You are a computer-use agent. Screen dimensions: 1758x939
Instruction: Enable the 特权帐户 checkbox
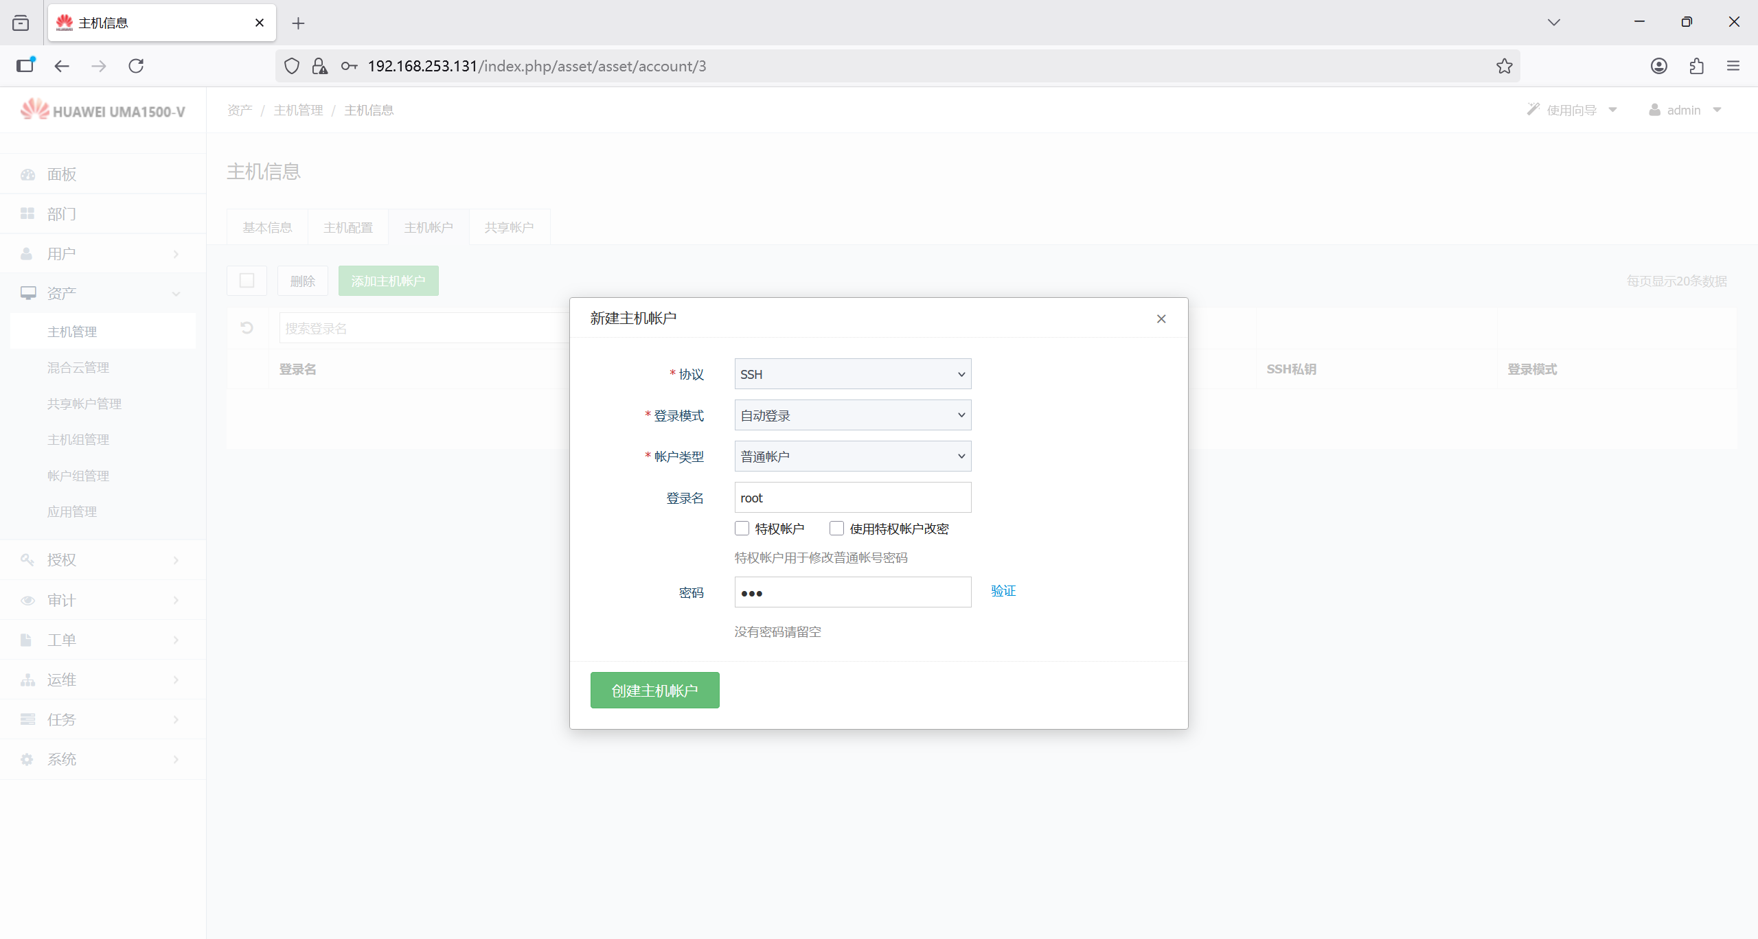[742, 528]
